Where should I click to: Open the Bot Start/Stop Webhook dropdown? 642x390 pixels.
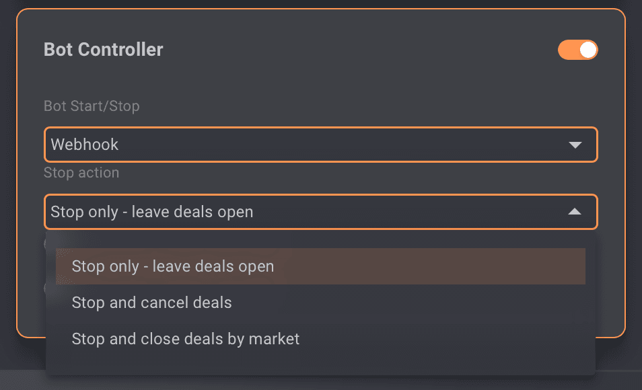tap(320, 145)
